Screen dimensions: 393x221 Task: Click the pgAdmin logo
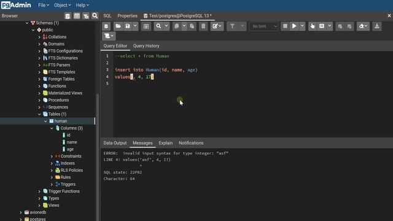pos(16,5)
